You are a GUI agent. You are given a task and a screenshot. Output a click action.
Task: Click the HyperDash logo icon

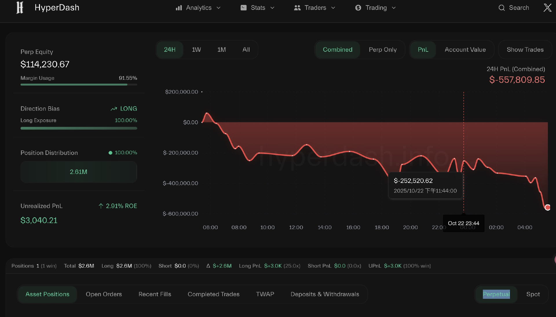point(20,8)
